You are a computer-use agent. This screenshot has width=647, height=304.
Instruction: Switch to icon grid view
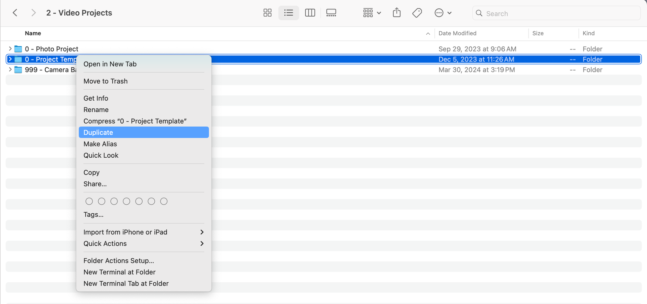267,13
